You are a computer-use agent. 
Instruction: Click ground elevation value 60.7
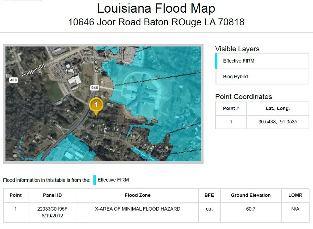click(251, 209)
